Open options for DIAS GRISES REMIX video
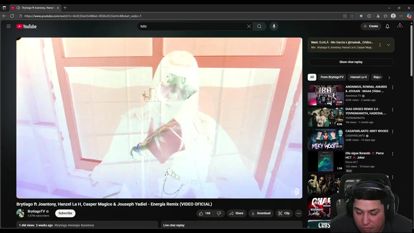The image size is (414, 233). [393, 110]
